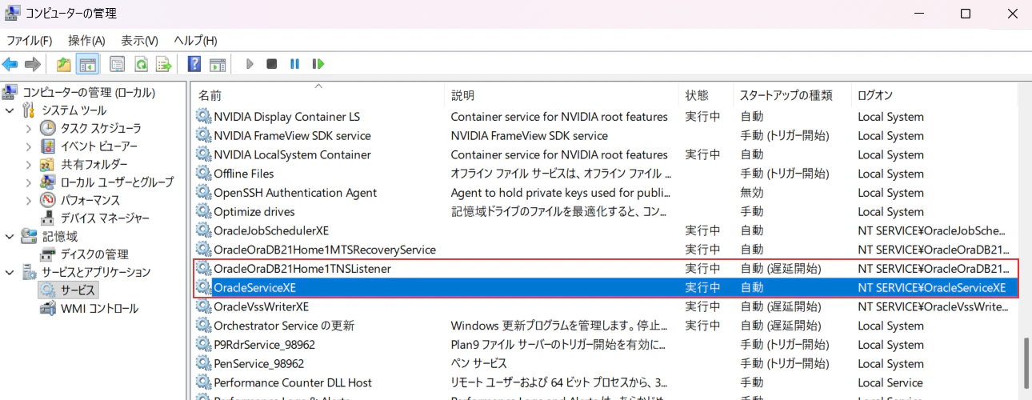Click gear icon of NVIDIA Display Container LS
The width and height of the screenshot is (1032, 400).
point(204,117)
